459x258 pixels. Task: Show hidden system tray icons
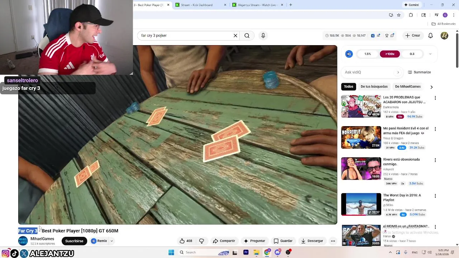coord(390,252)
